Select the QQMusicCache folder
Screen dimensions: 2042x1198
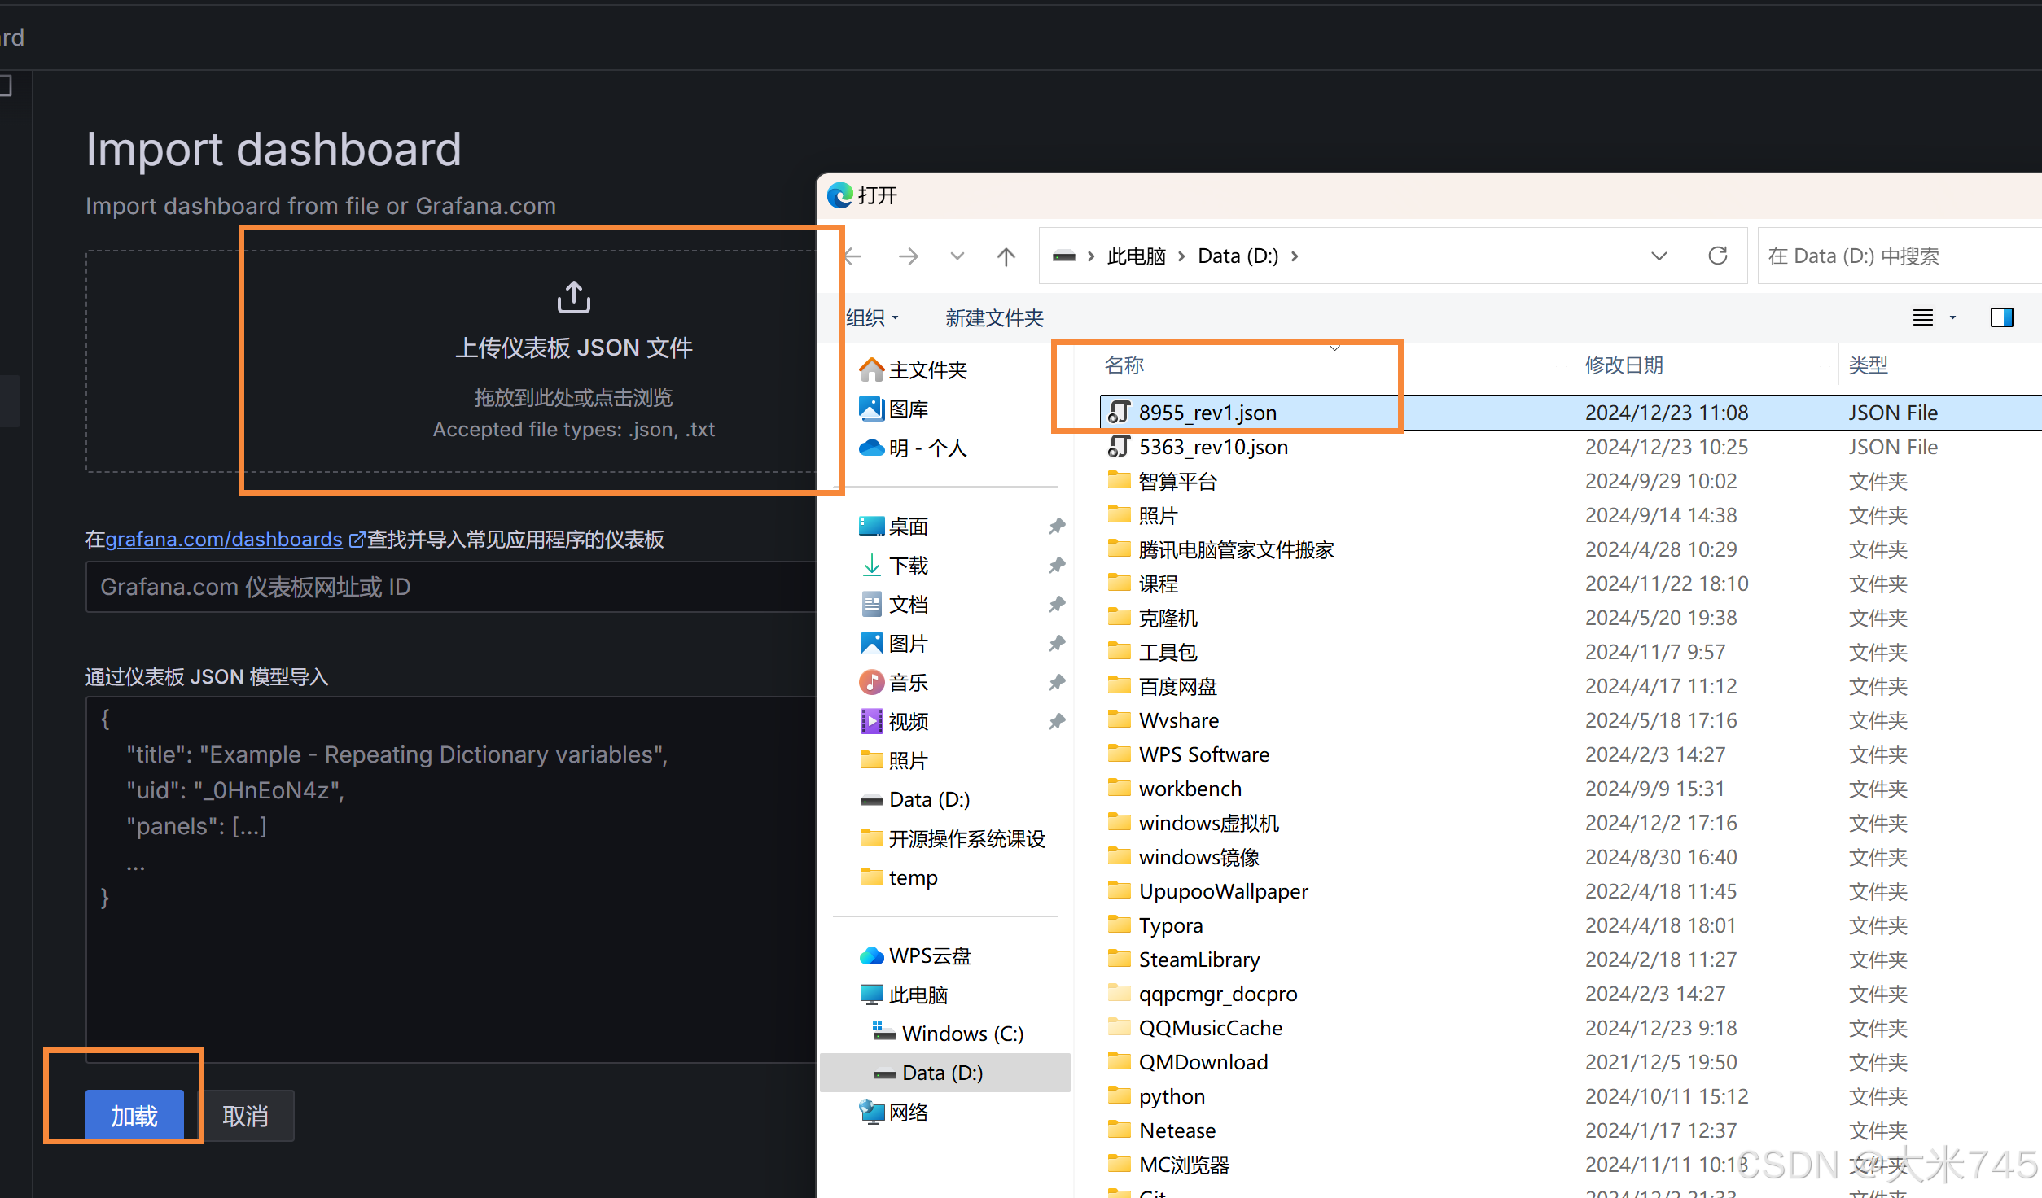[x=1210, y=1028]
